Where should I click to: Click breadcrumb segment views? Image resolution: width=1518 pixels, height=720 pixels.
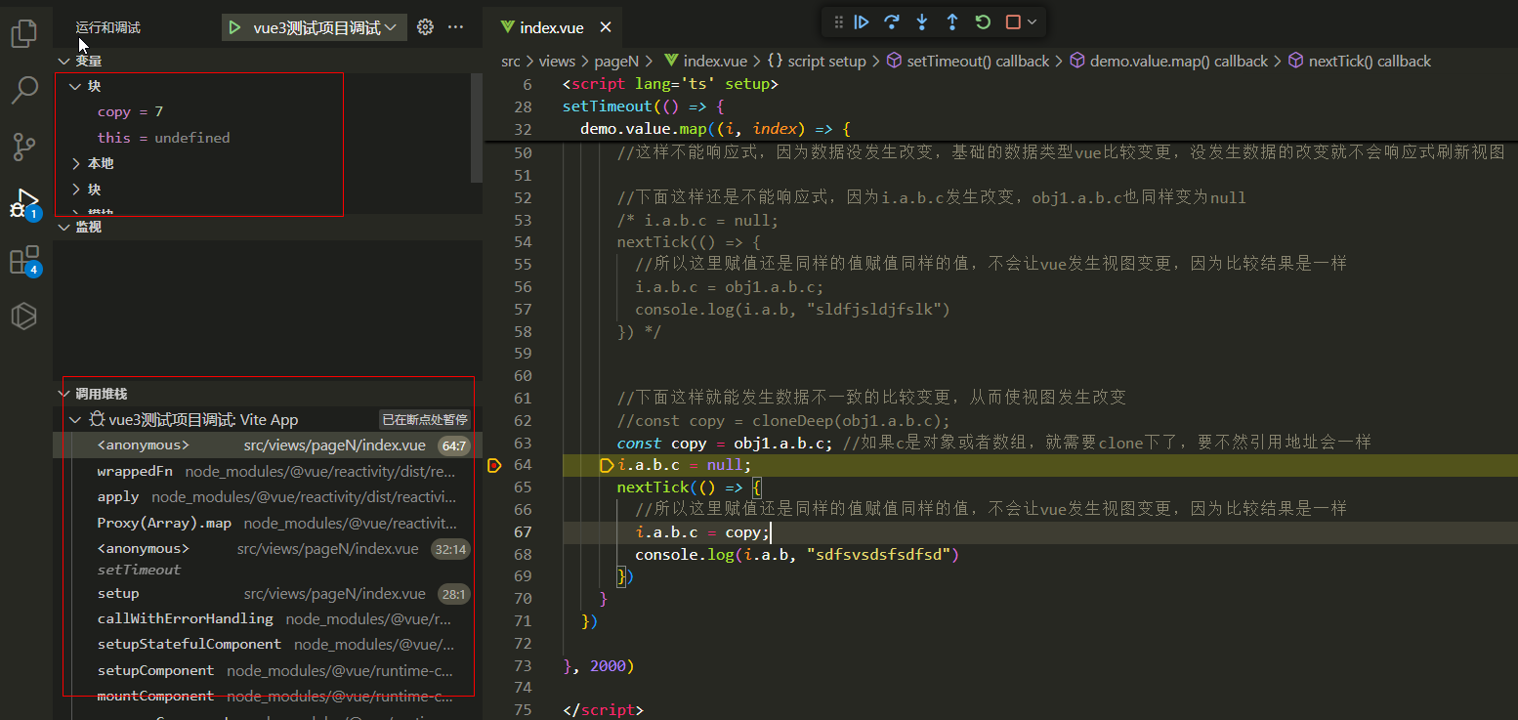(557, 61)
